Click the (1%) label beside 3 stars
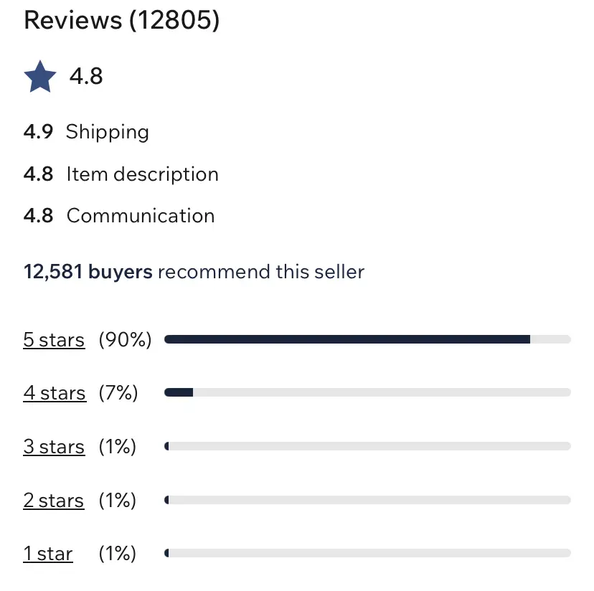This screenshot has width=594, height=591. (x=118, y=447)
